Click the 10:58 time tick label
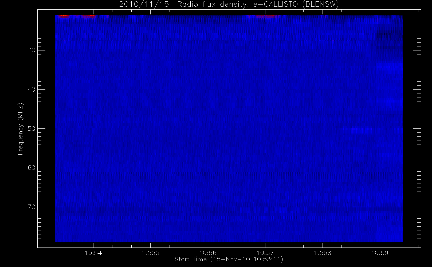Viewport: 432px width, 267px height. point(323,253)
